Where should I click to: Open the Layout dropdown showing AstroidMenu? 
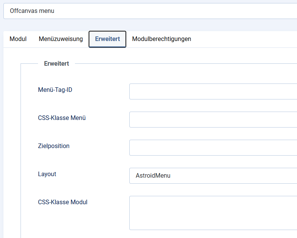pyautogui.click(x=213, y=176)
